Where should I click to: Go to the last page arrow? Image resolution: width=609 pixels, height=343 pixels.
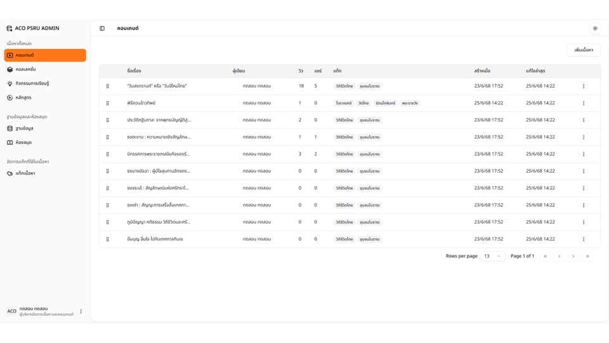(587, 256)
